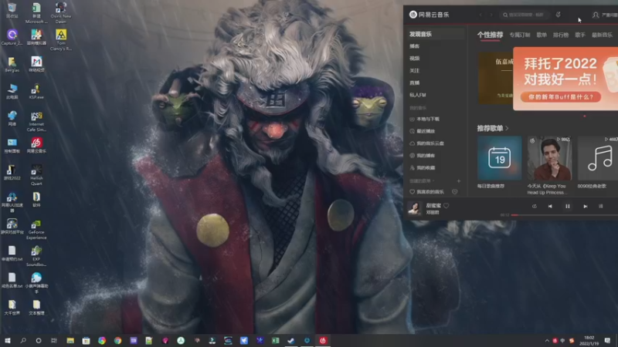Image resolution: width=618 pixels, height=347 pixels.
Task: Open the 拜托了2022 orange banner
Action: tap(565, 79)
